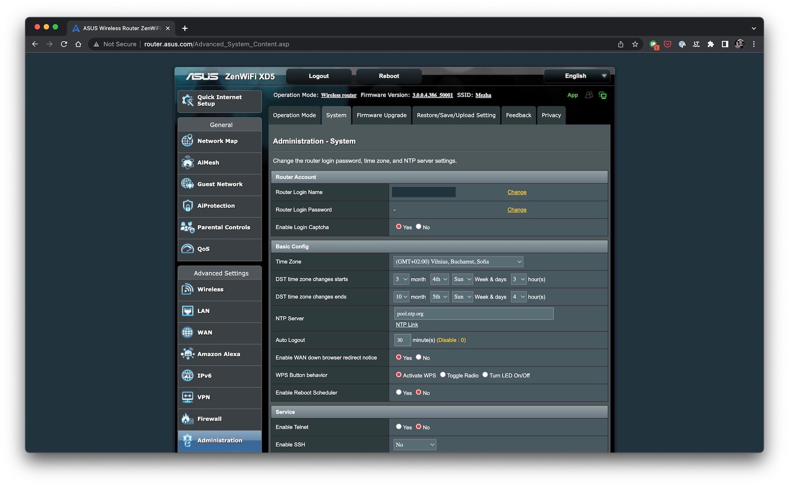The image size is (789, 486).
Task: Enable WAN down browser redirect notice
Action: coord(399,357)
